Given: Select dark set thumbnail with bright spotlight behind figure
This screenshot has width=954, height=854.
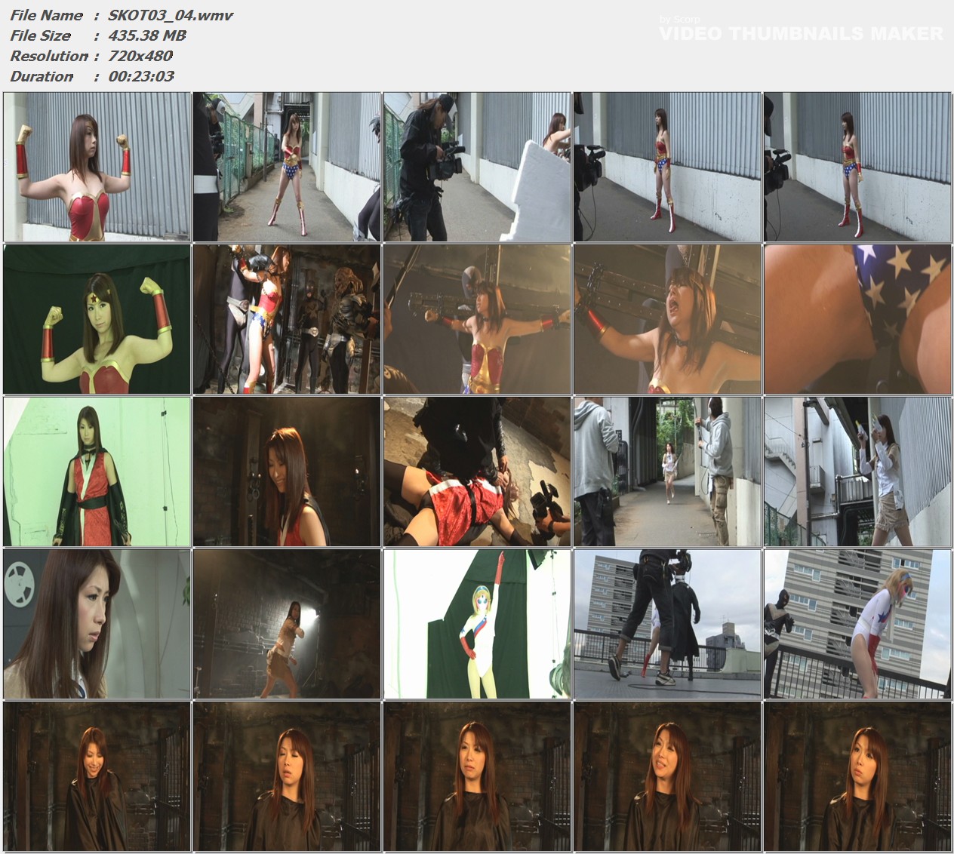Looking at the screenshot, I should click(288, 624).
